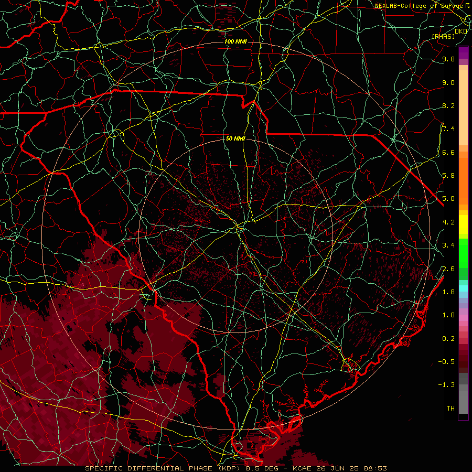This screenshot has height=472, width=472.
Task: Click the [PHAS] units label
Action: click(x=443, y=36)
